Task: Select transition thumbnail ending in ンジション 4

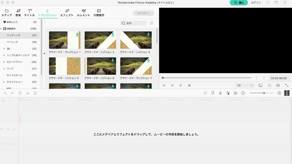Action: (136, 40)
